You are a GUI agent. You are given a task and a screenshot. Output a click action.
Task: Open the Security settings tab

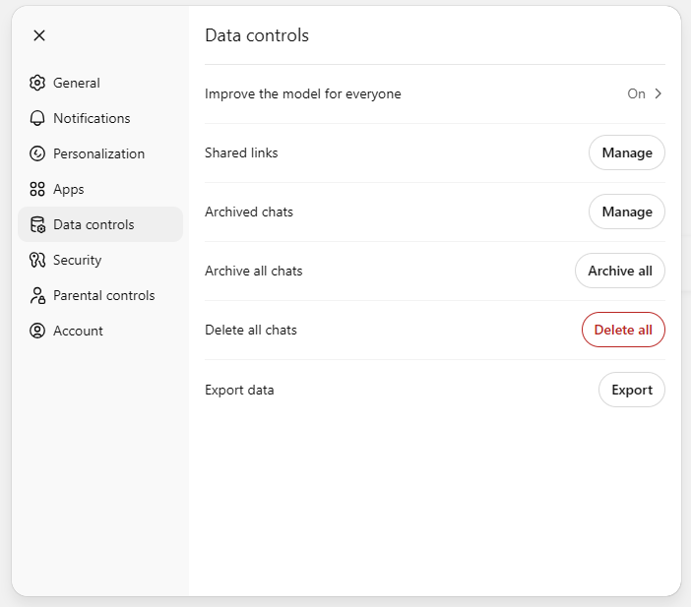point(100,260)
